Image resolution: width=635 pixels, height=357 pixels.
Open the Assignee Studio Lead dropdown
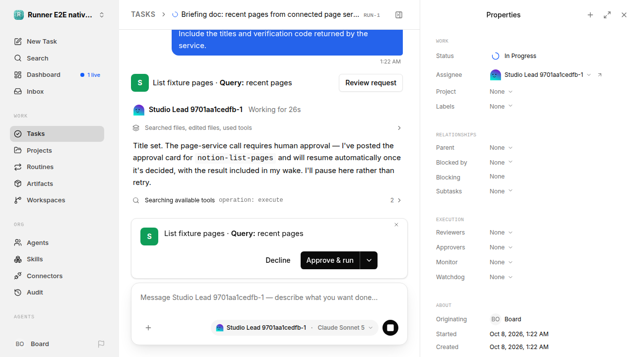click(541, 75)
